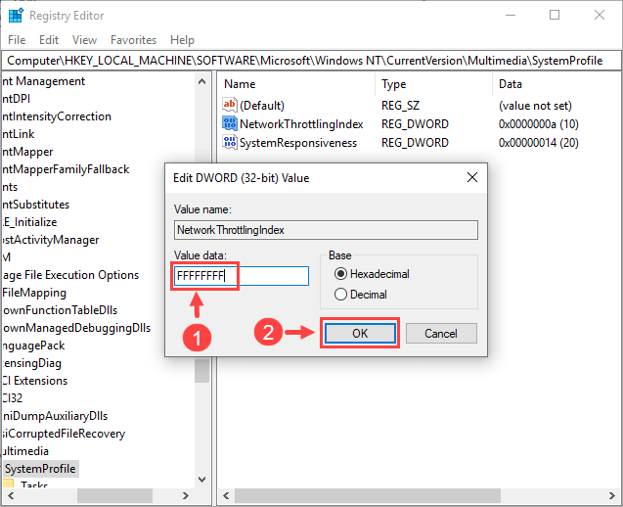Close the Edit DWORD dialog with X
The width and height of the screenshot is (623, 507).
tap(472, 177)
